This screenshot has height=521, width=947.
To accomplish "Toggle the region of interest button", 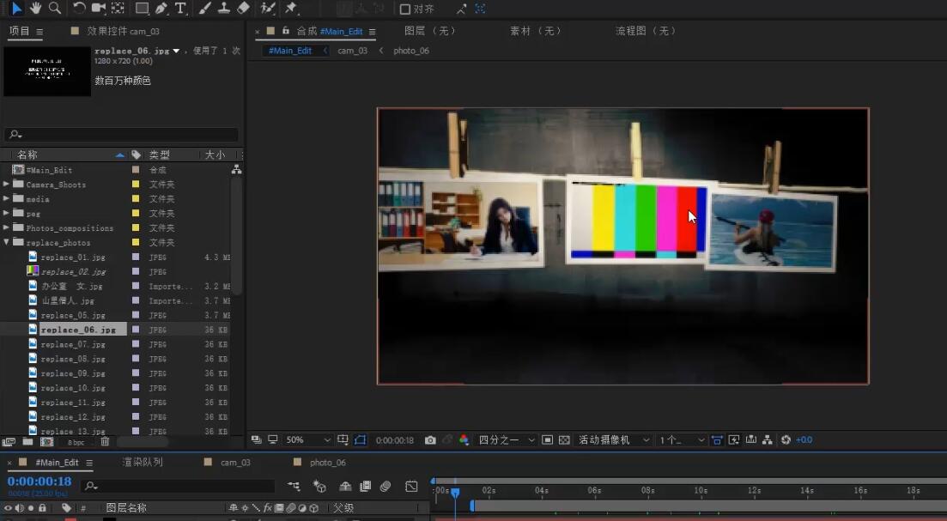I will click(x=547, y=440).
